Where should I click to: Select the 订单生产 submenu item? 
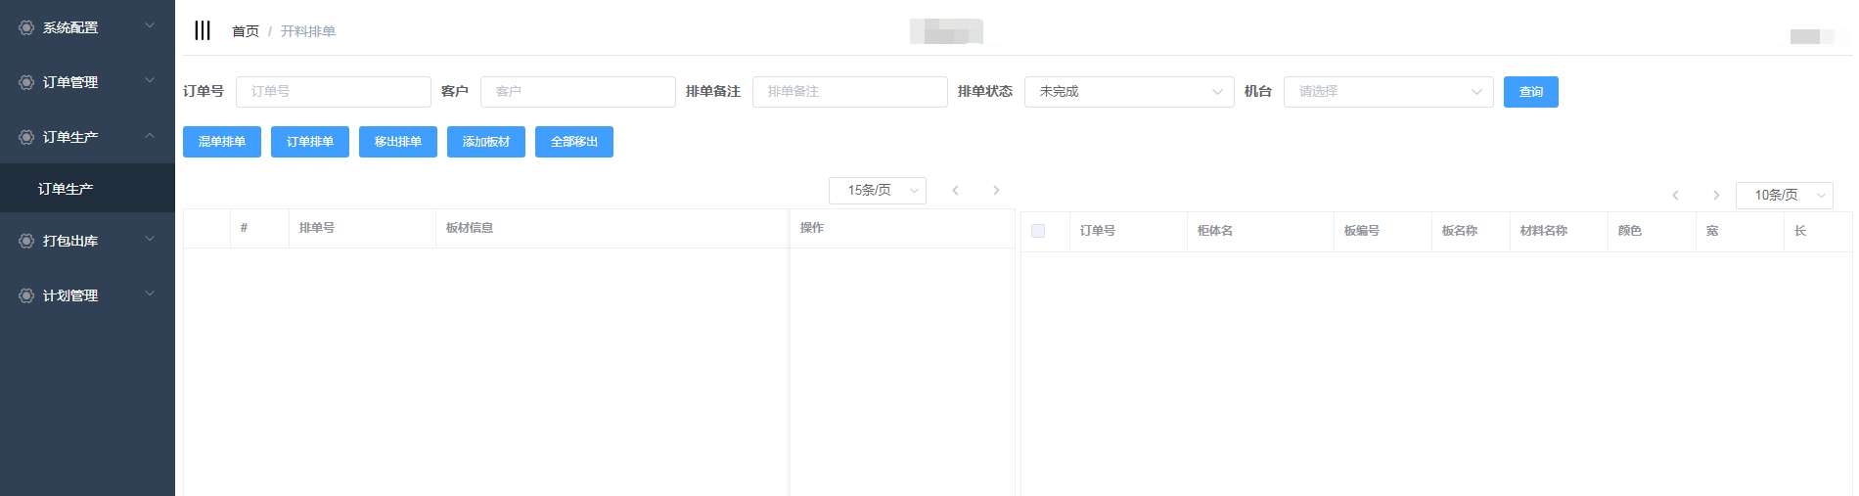coord(66,189)
